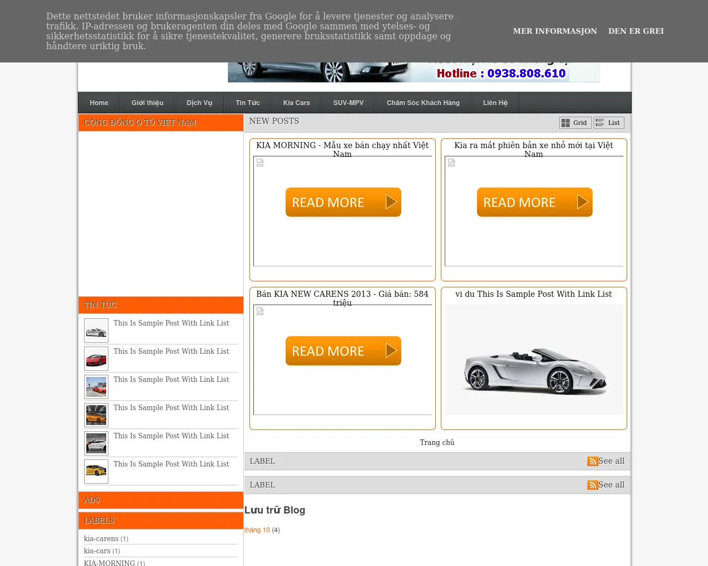Open sample post link beside red car thumbnail

(x=171, y=351)
